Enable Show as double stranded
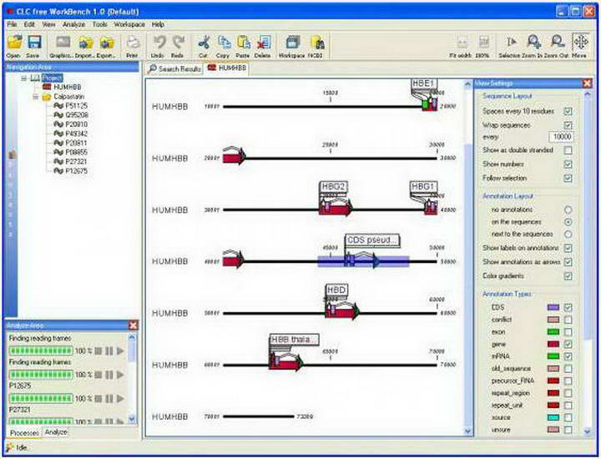 click(568, 150)
